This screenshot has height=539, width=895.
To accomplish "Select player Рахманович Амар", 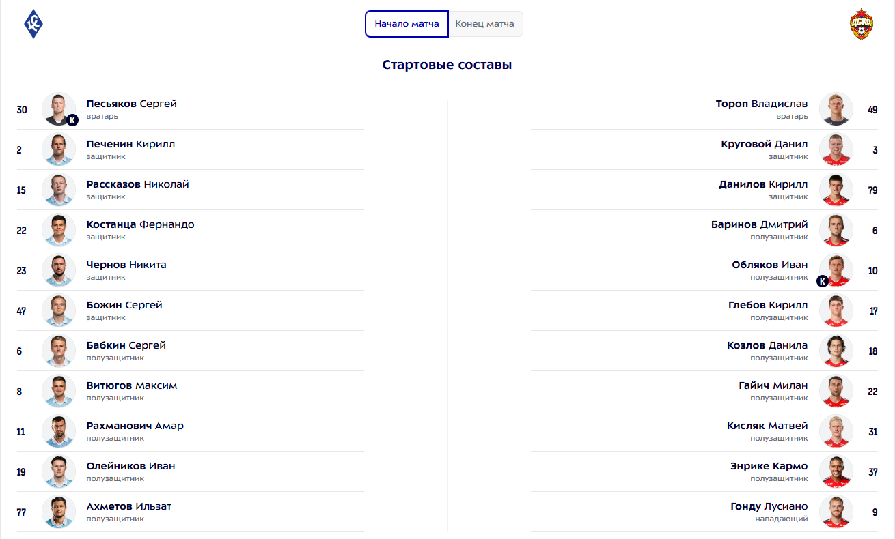I will click(x=135, y=426).
